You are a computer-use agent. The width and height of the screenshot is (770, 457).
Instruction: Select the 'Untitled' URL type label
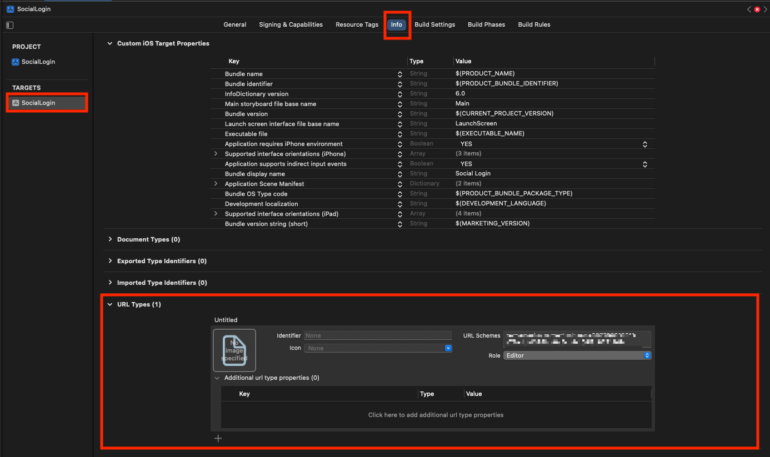[226, 320]
